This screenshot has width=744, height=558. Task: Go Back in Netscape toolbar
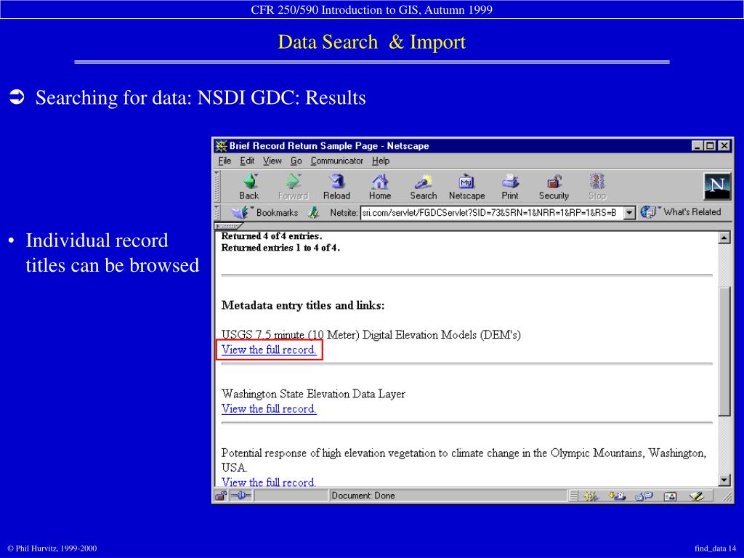(249, 187)
